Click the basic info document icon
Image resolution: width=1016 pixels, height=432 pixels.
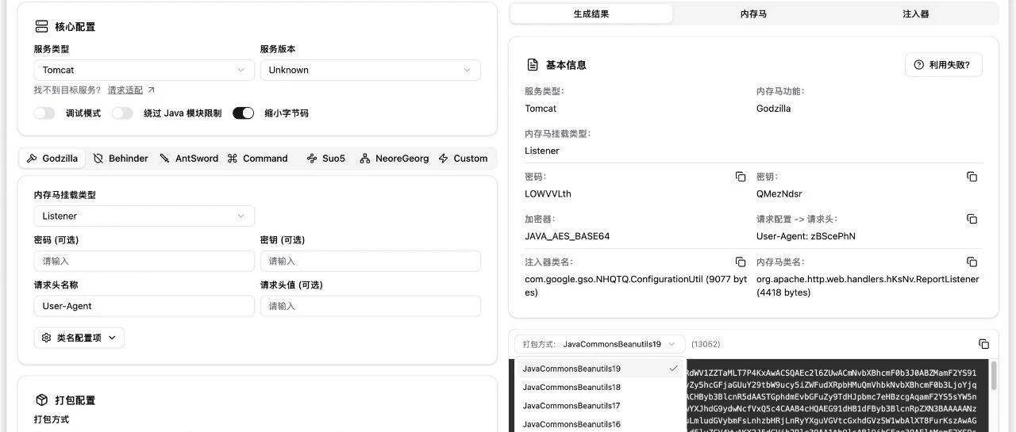[x=533, y=65]
